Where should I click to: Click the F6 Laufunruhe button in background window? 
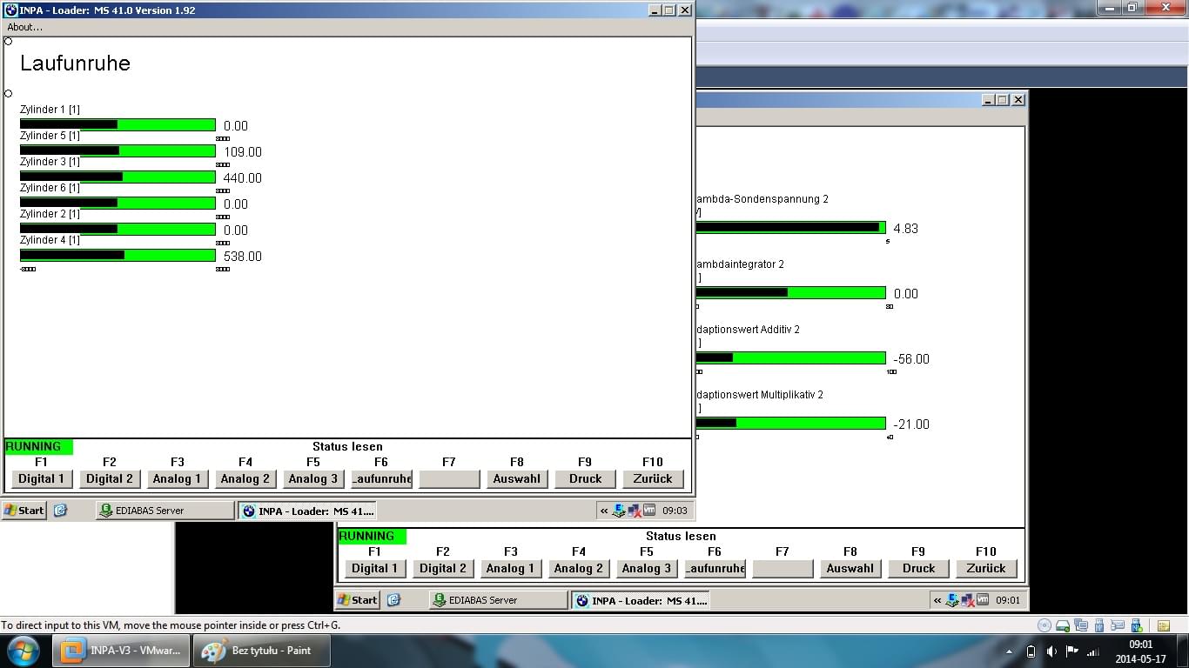(x=715, y=568)
